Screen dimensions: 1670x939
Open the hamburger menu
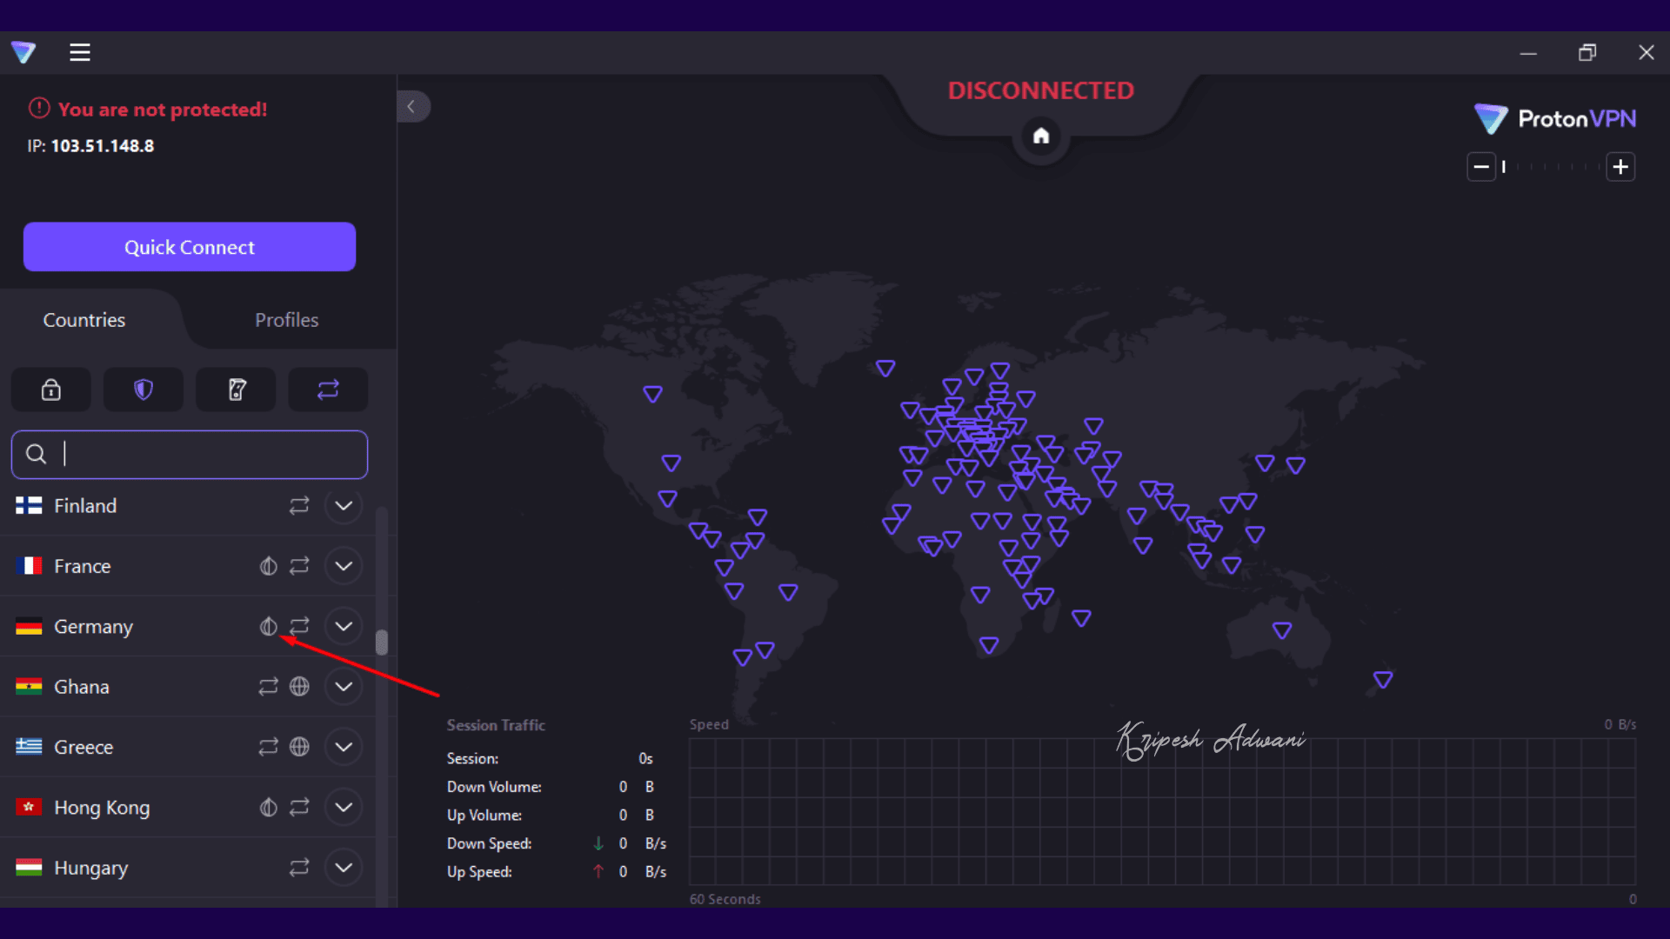[x=80, y=52]
